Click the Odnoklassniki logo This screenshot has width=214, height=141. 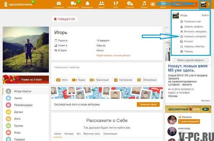click(18, 4)
